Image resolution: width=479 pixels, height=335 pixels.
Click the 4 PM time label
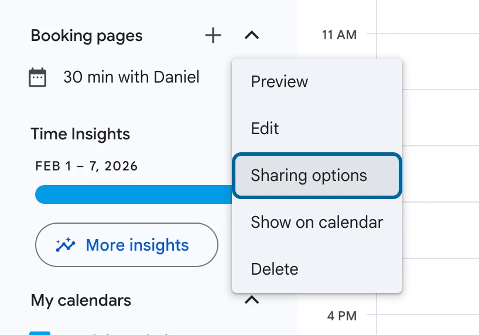click(342, 316)
